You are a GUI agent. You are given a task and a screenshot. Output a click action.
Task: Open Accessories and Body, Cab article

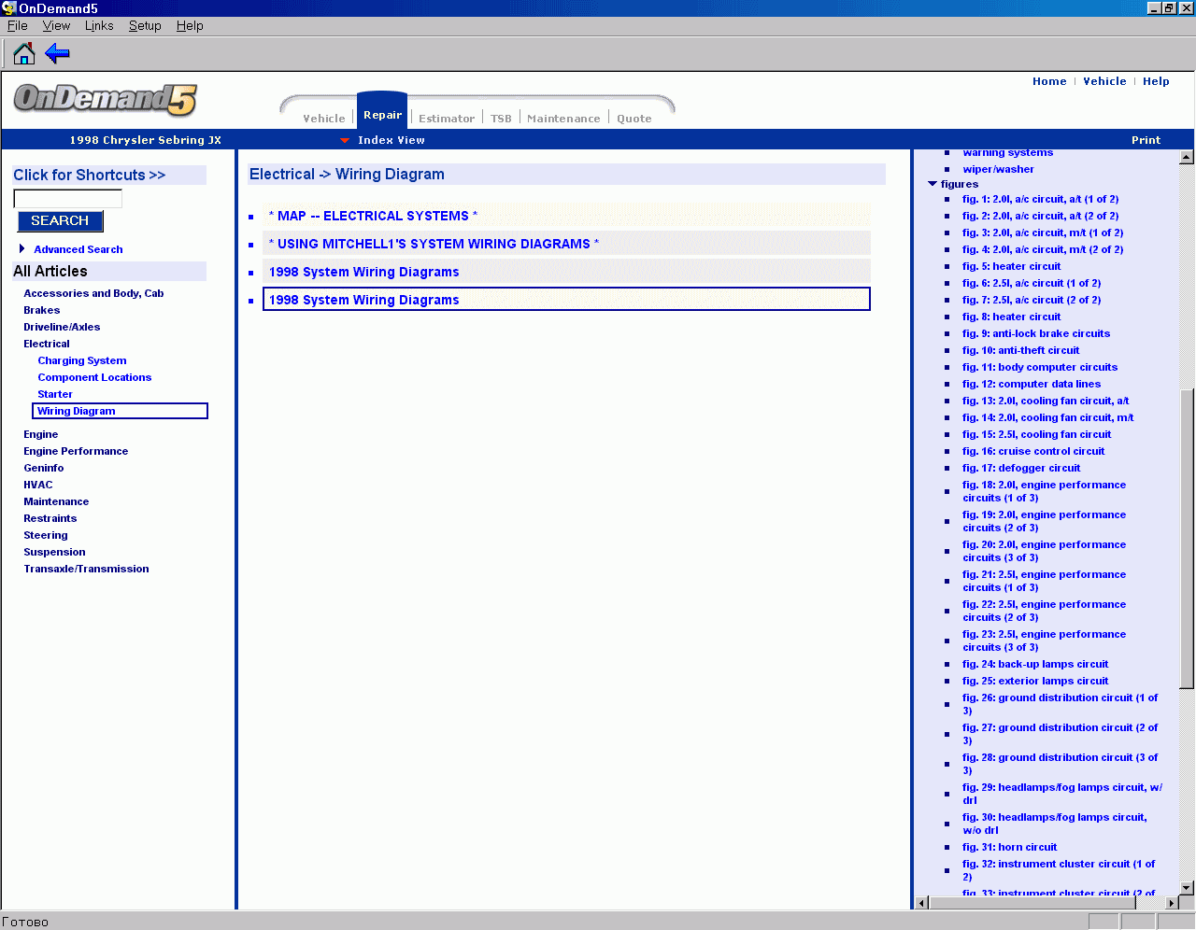(x=93, y=293)
